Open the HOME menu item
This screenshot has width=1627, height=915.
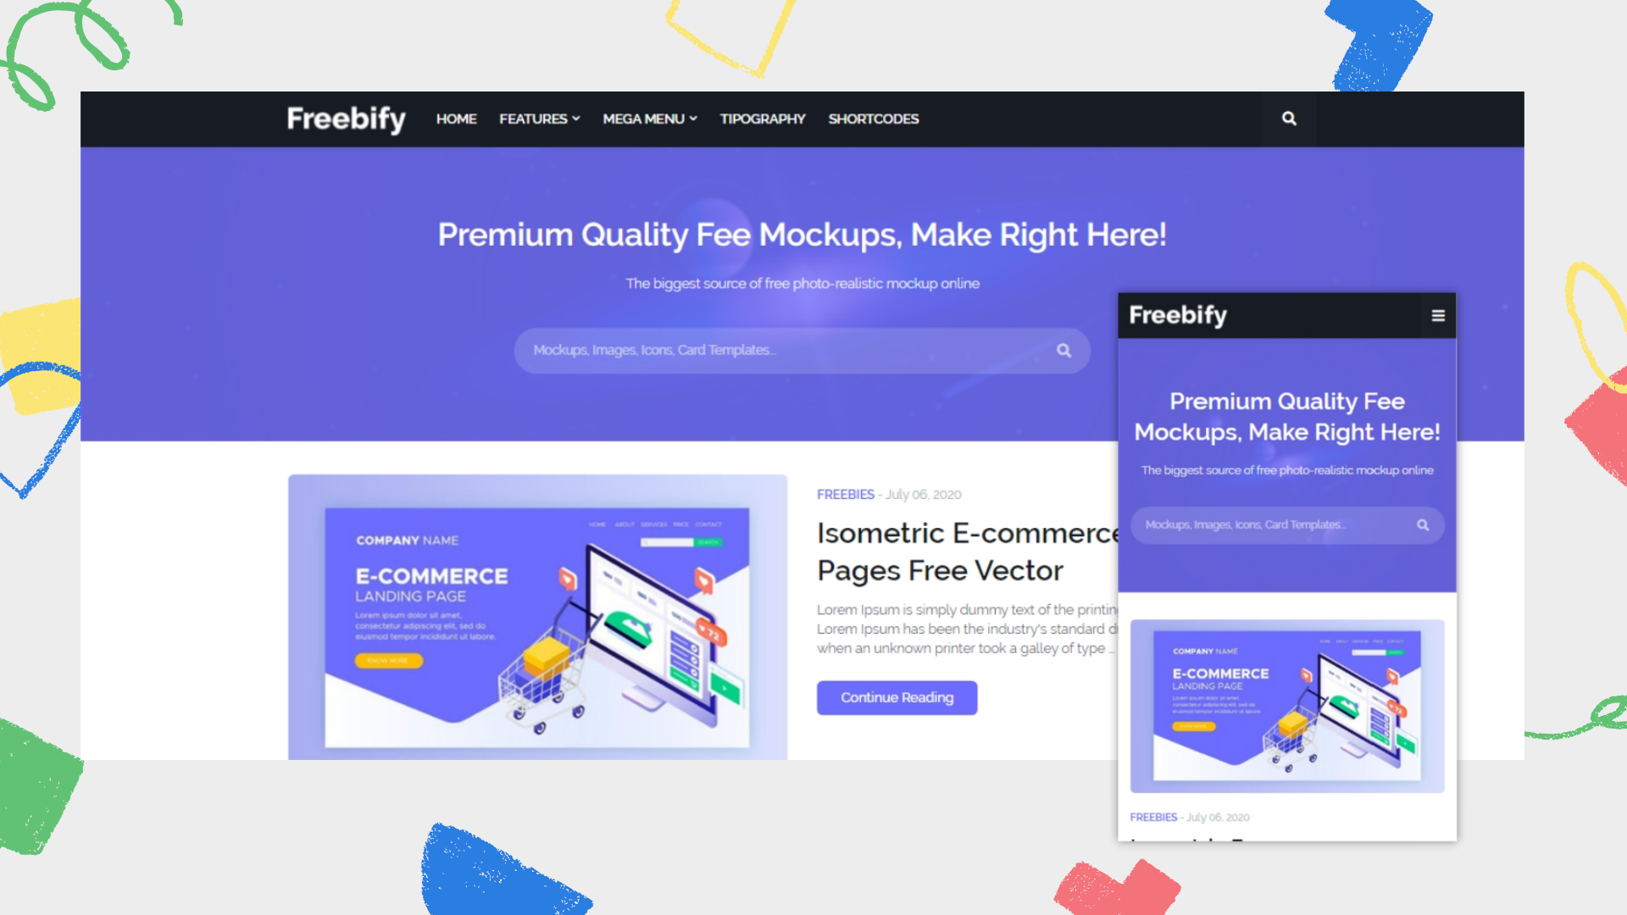pyautogui.click(x=456, y=119)
